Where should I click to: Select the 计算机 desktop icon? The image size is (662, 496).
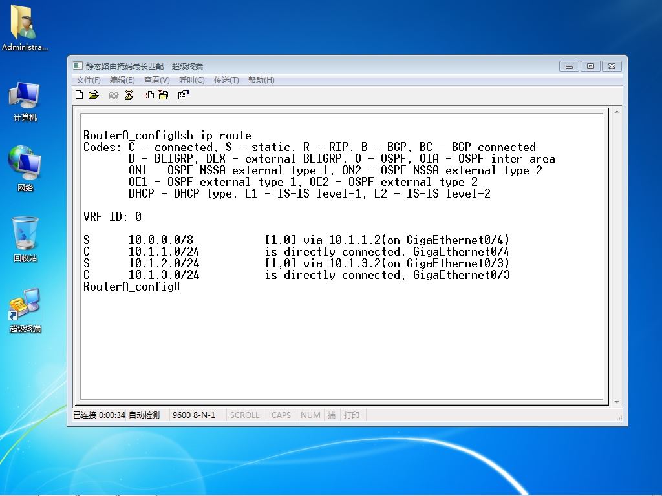(25, 101)
